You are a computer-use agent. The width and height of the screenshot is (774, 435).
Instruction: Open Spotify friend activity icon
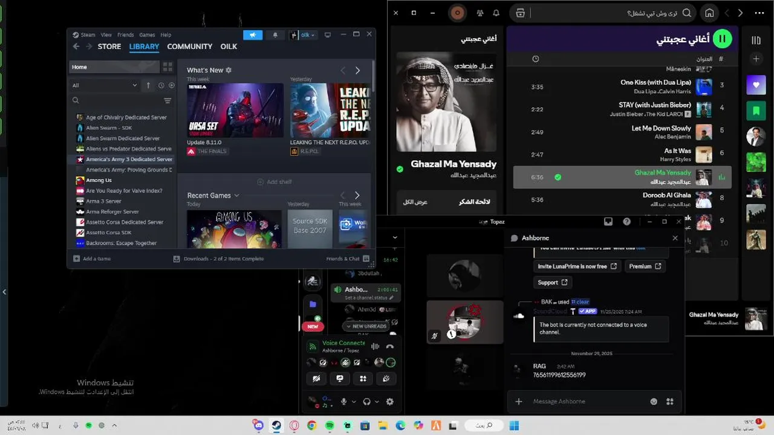pyautogui.click(x=480, y=13)
